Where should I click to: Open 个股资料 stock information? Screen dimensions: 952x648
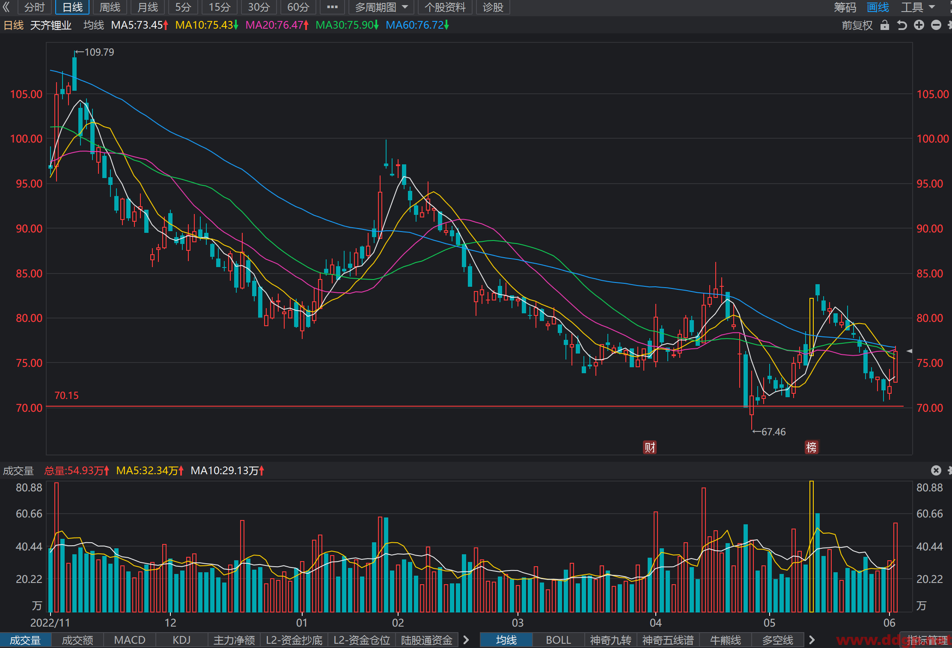(445, 7)
